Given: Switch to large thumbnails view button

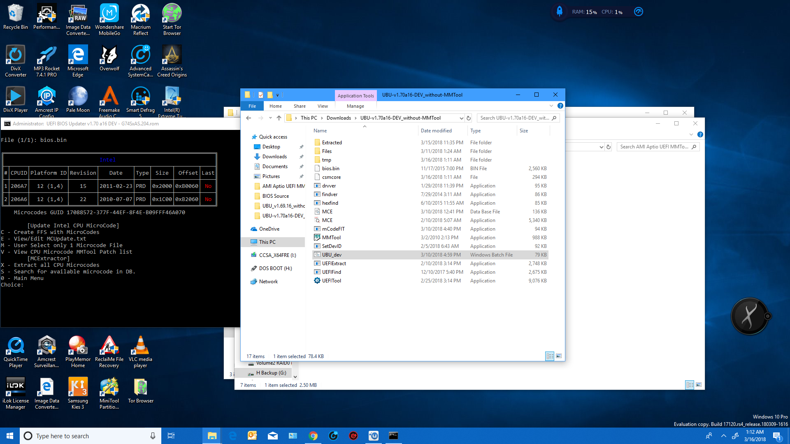Looking at the screenshot, I should [559, 356].
